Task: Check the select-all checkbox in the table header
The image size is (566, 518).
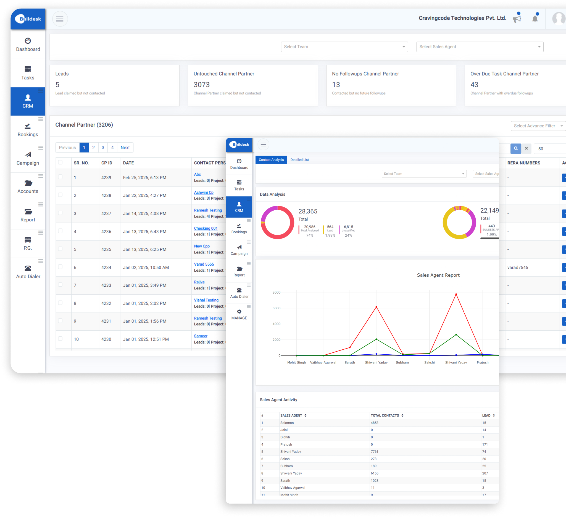Action: [x=60, y=162]
